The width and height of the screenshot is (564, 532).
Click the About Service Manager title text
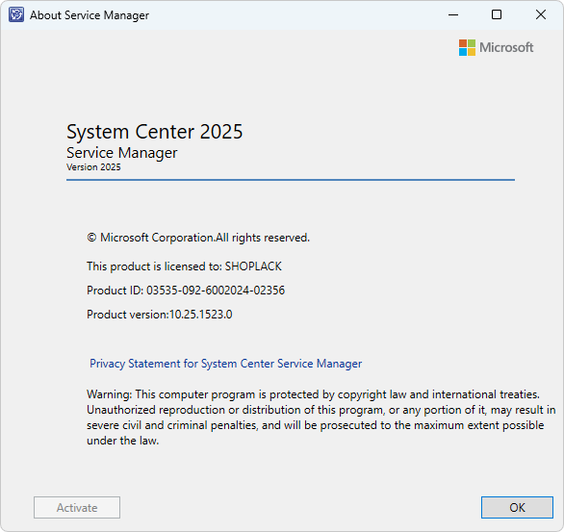[x=90, y=15]
